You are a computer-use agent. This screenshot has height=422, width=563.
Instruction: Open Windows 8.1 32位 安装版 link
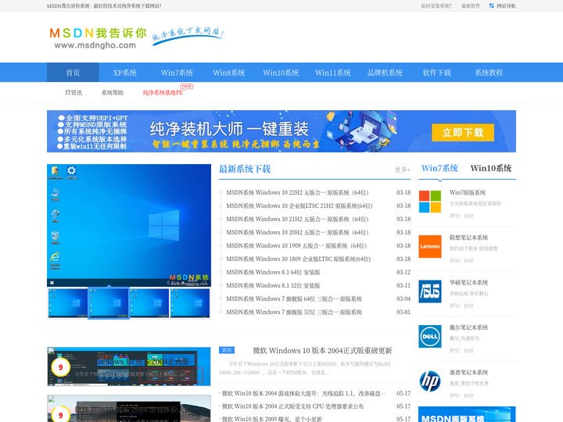click(273, 286)
